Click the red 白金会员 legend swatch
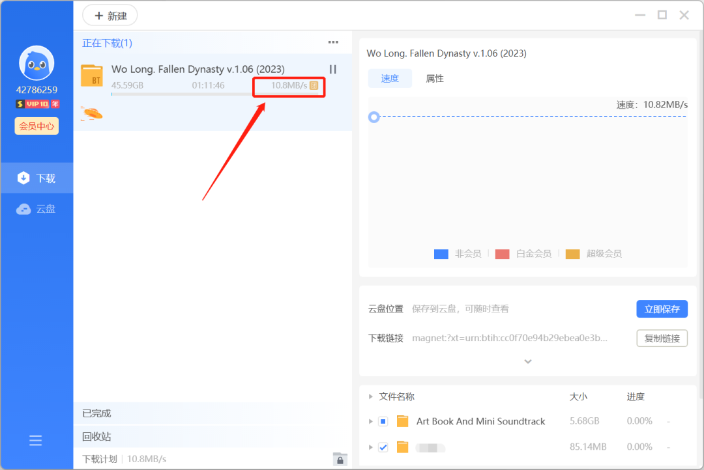This screenshot has width=704, height=470. 502,254
